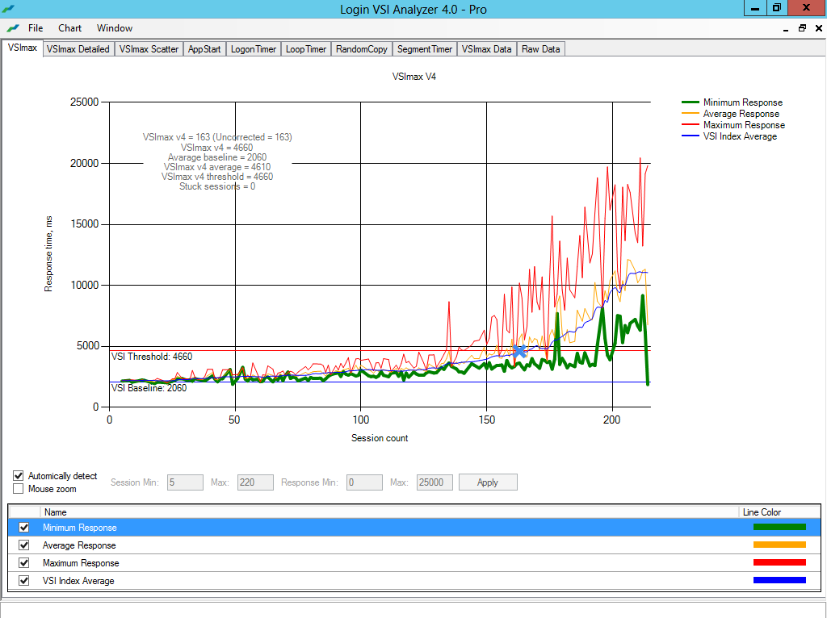Switch to the VSImax Detailed tab
Screen dimensions: 827x618
pyautogui.click(x=78, y=49)
